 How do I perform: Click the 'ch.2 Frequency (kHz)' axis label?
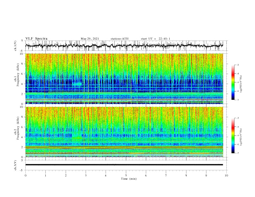point(17,128)
